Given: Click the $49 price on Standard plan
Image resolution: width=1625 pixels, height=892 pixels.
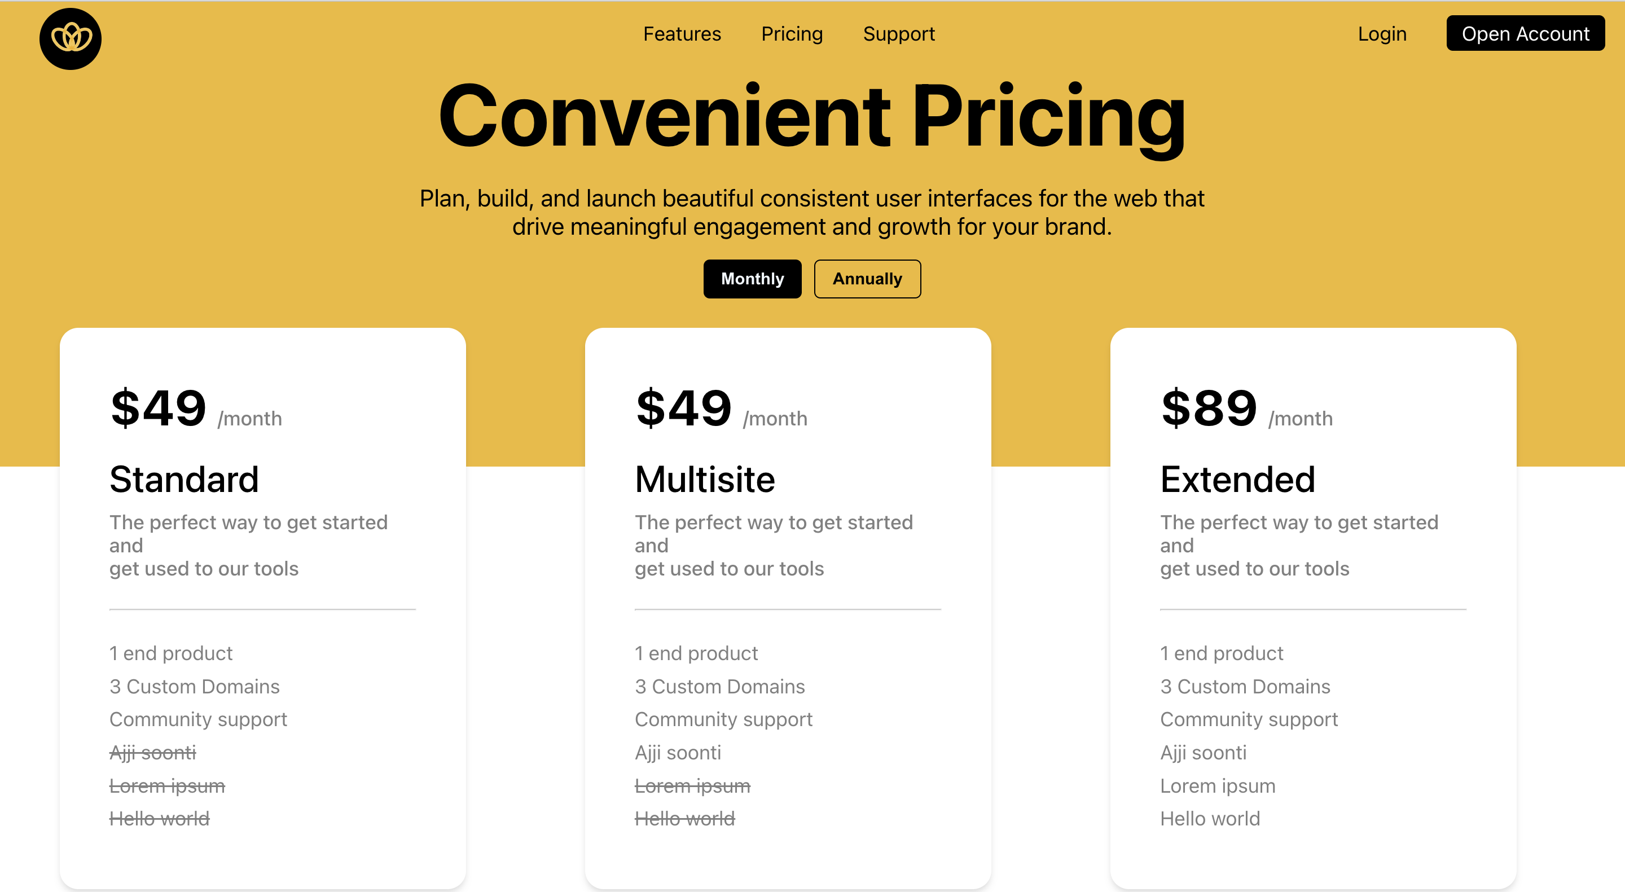Looking at the screenshot, I should point(158,409).
